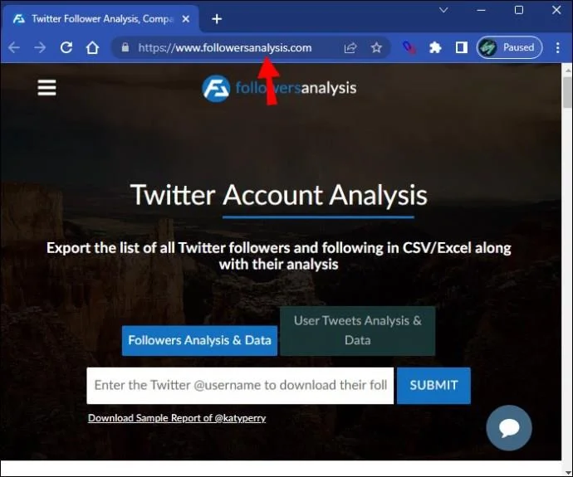Open the hamburger menu on the page
This screenshot has height=477, width=573.
[x=47, y=88]
